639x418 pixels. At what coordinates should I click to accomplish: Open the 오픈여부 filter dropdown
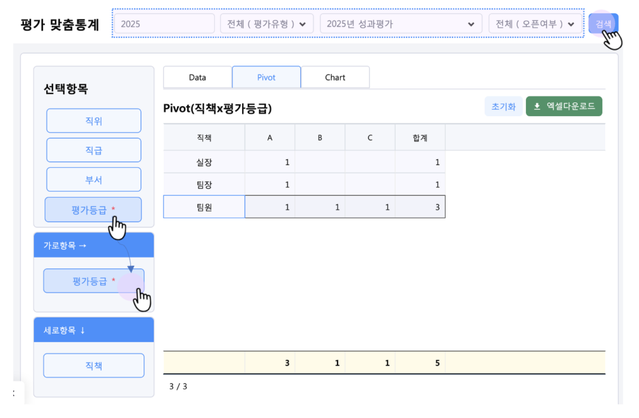click(535, 24)
